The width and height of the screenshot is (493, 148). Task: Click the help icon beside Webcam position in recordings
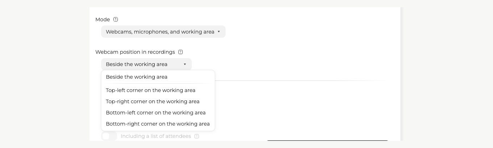click(x=181, y=52)
